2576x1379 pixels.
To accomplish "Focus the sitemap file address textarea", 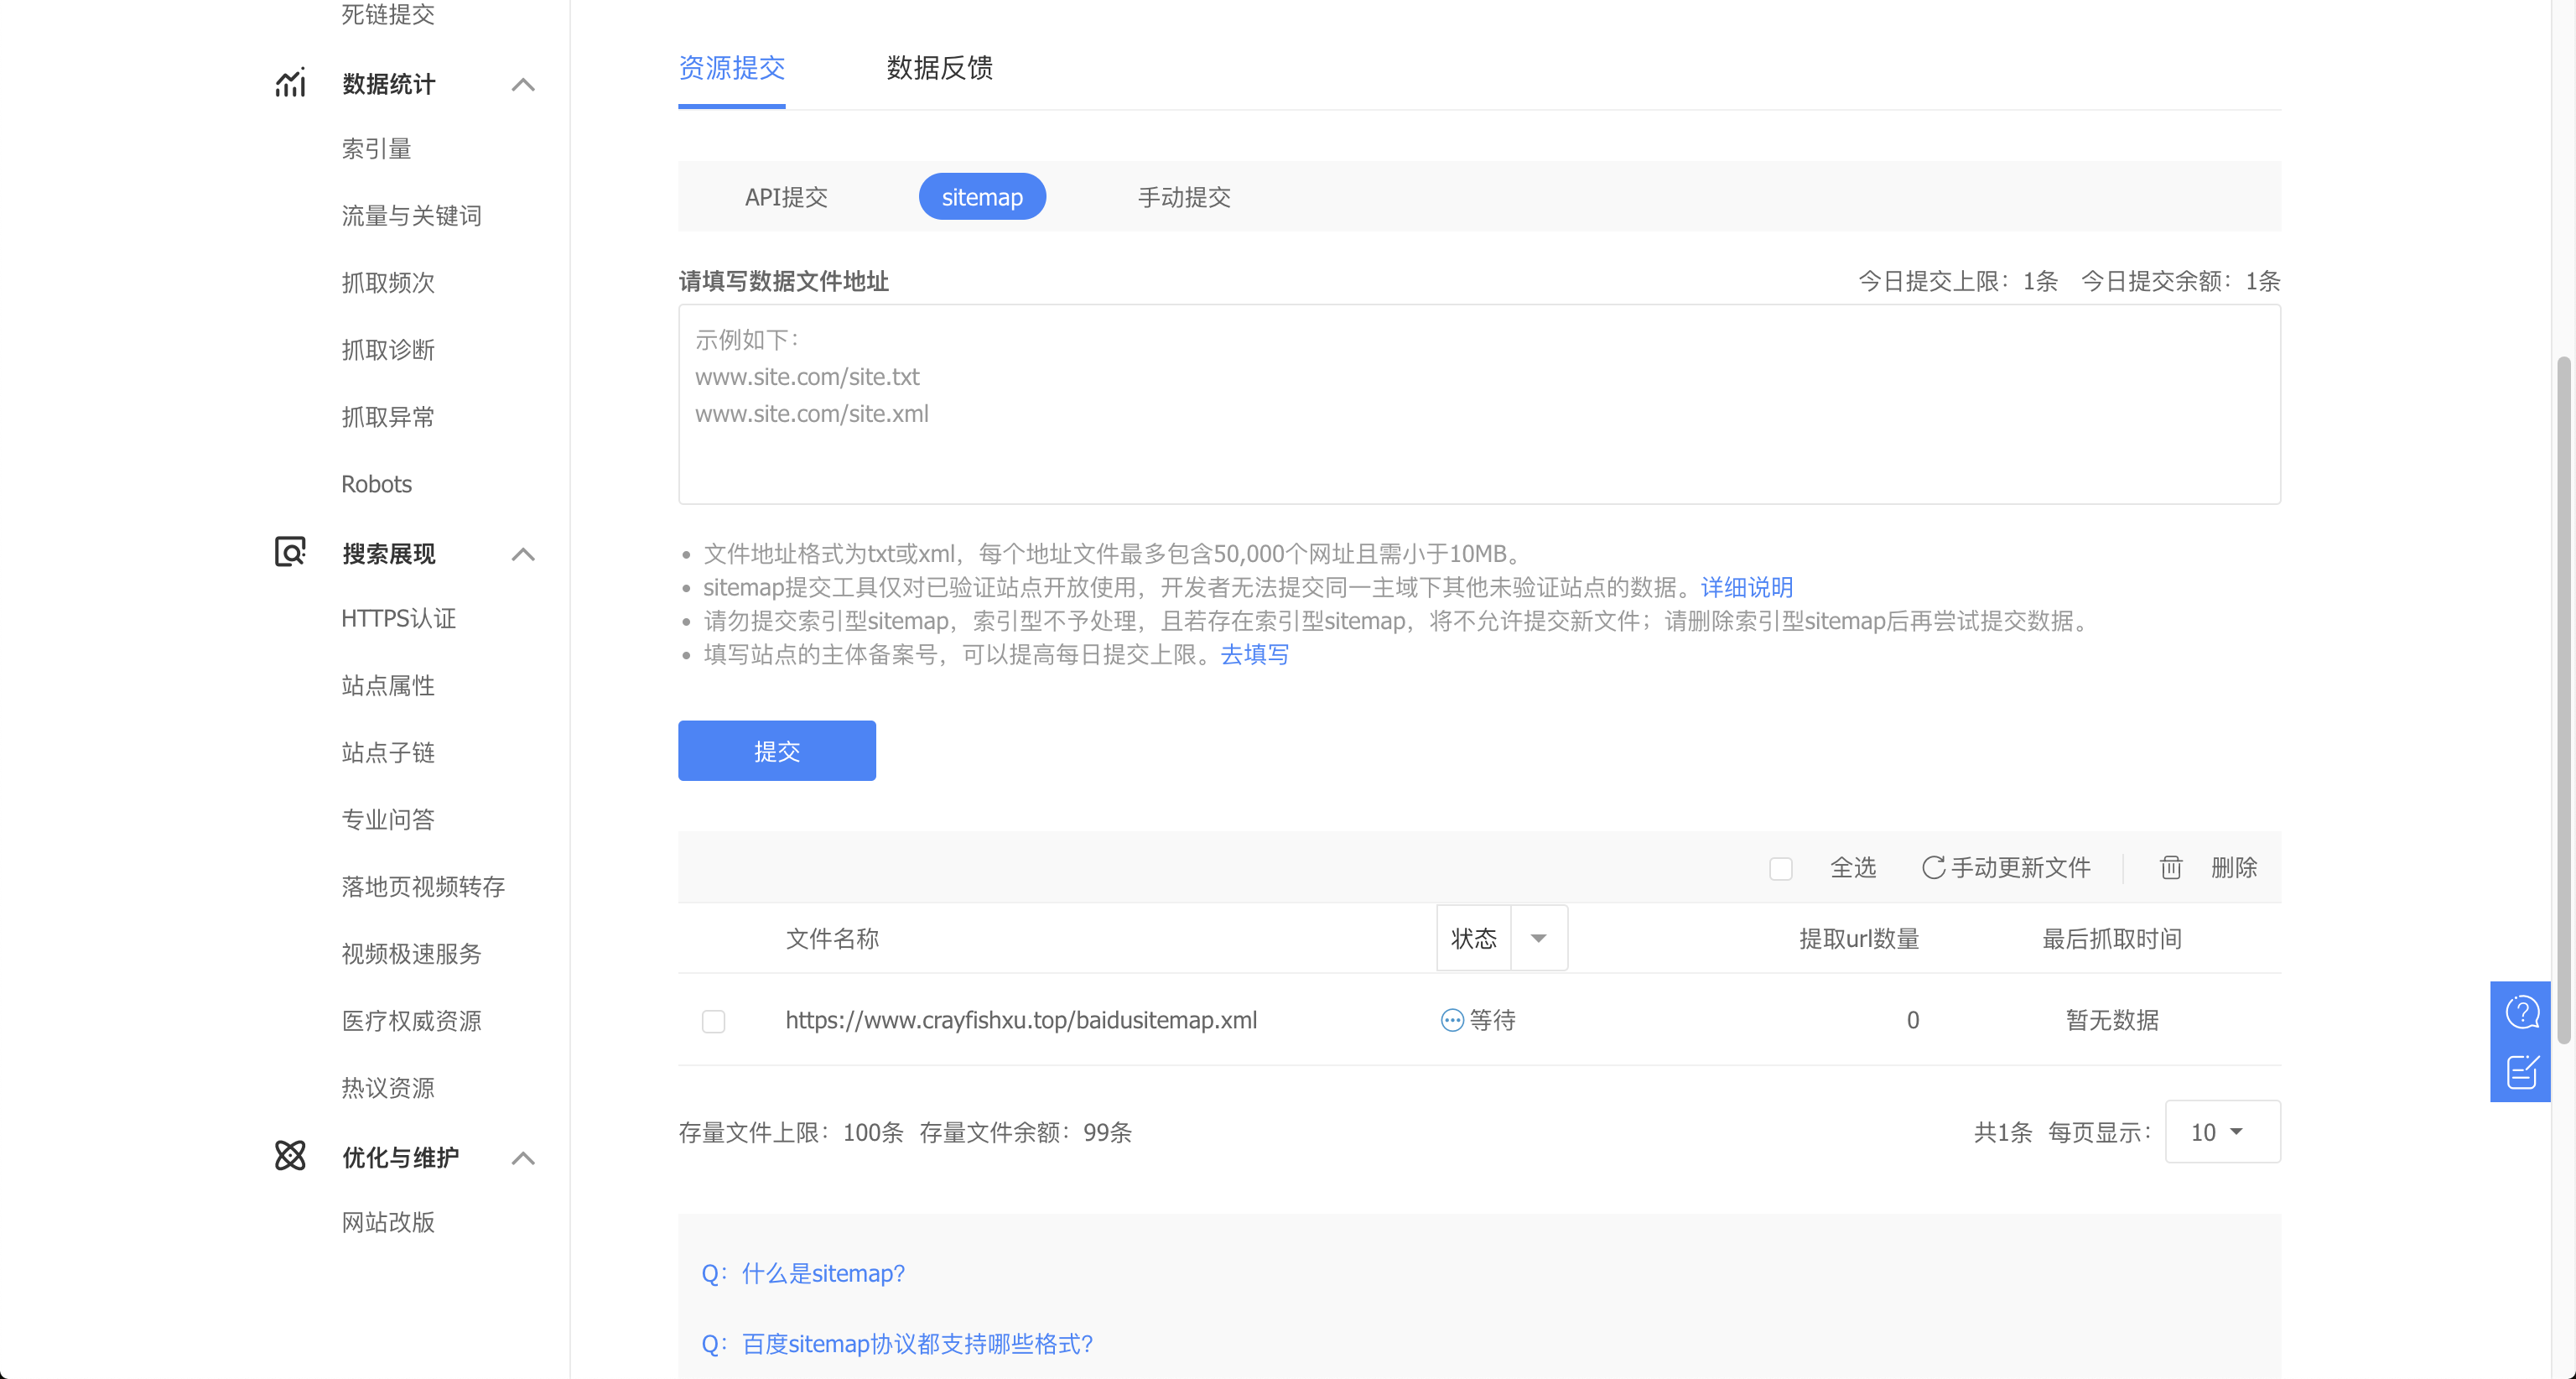I will click(1479, 404).
